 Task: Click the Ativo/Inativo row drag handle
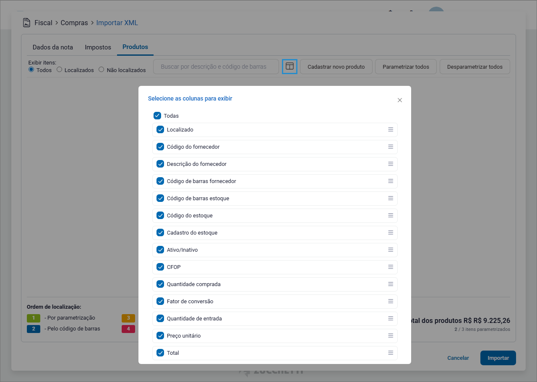[x=390, y=250]
